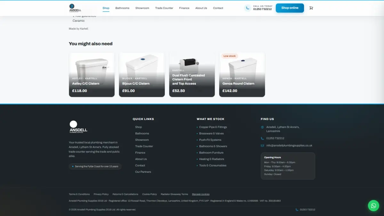Click the Low stock badge on Genoa
The width and height of the screenshot is (384, 216).
point(229,56)
